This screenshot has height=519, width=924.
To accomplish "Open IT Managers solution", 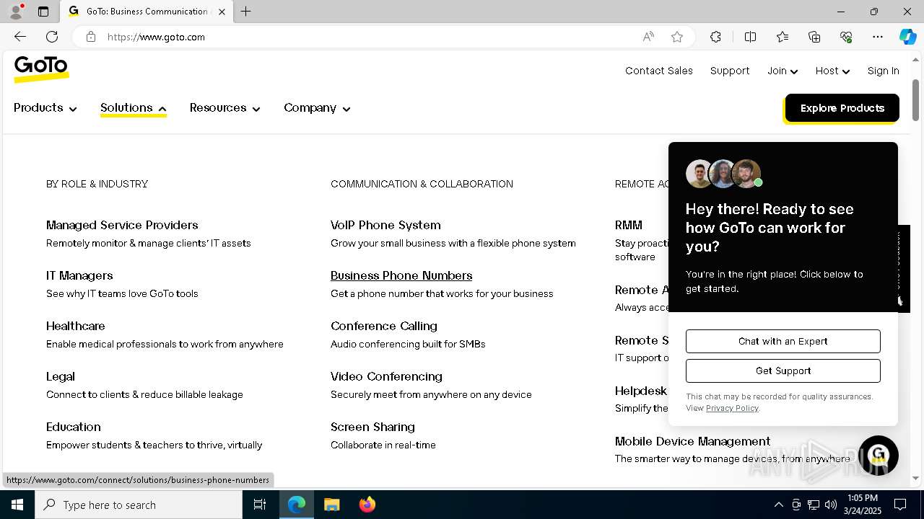I will 79,275.
